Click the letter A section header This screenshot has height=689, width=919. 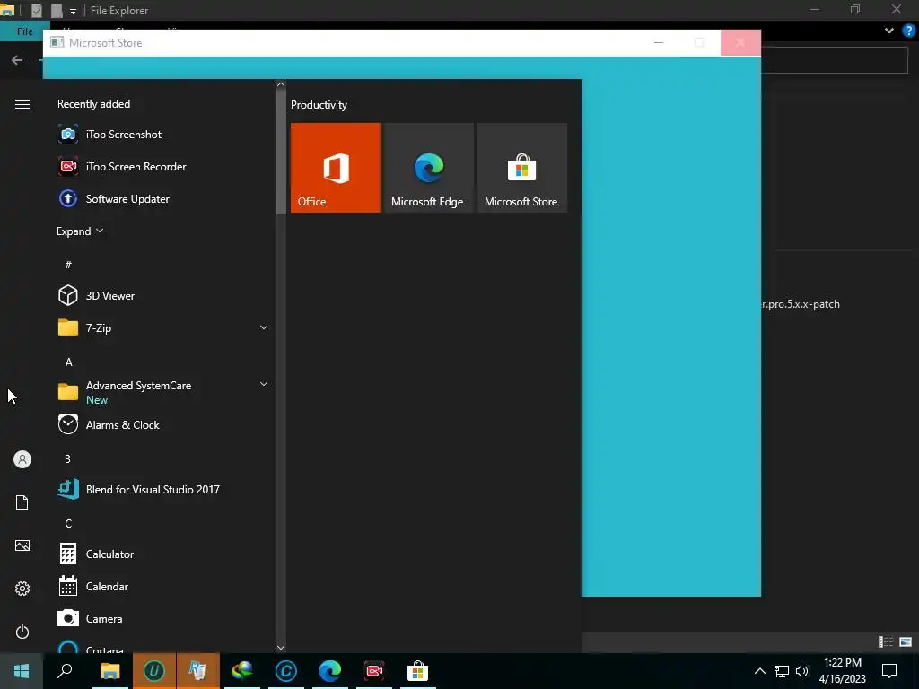(x=68, y=362)
